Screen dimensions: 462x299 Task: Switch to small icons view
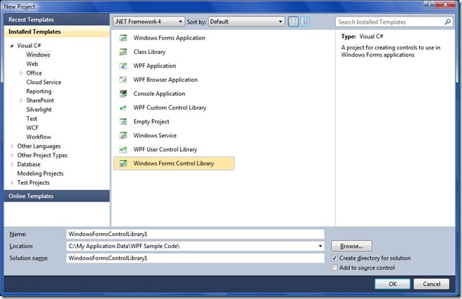tap(293, 22)
